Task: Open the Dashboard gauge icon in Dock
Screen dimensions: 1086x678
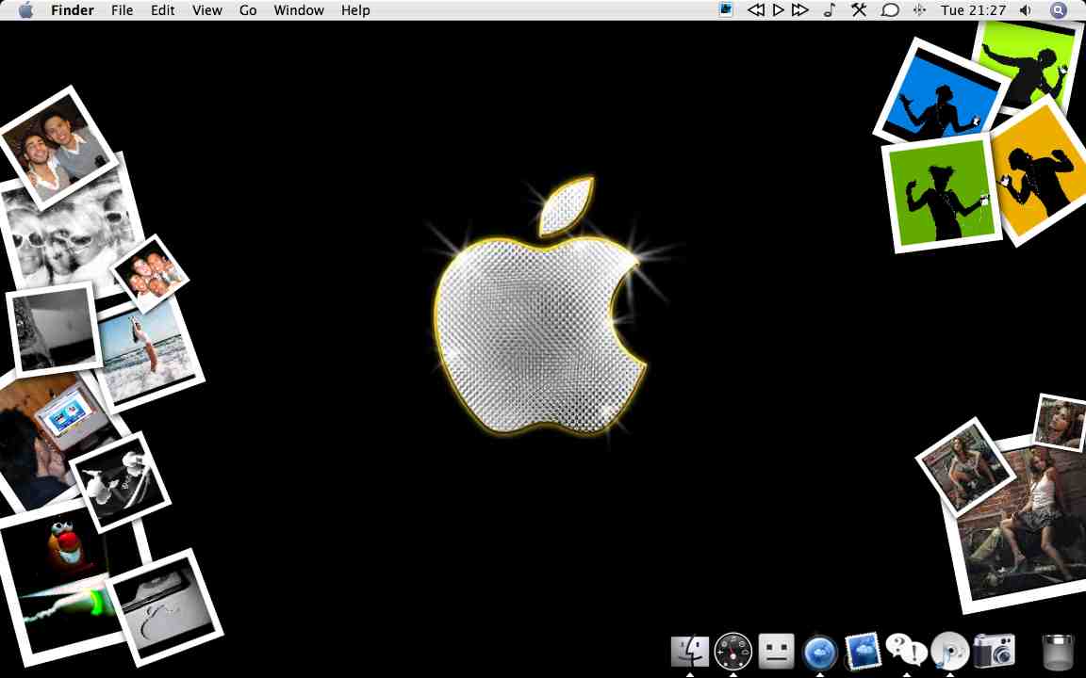Action: 732,651
